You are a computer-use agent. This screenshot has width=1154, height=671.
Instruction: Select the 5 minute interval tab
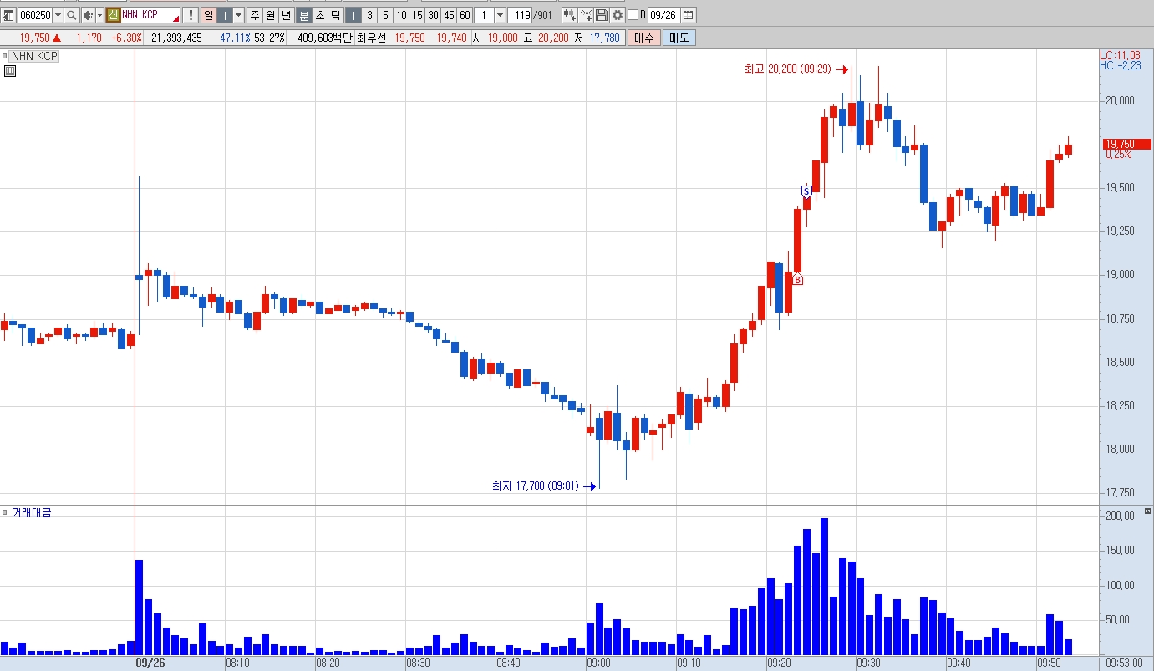385,15
